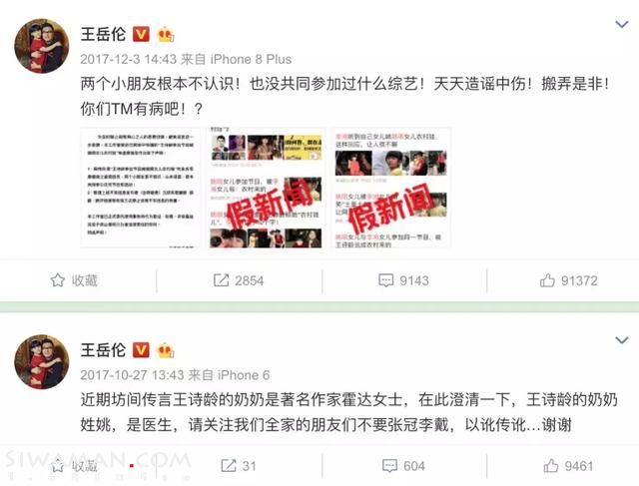Viewport: 639px width, 486px height.
Task: Open the first post's chevron dropdown menu
Action: point(621,24)
